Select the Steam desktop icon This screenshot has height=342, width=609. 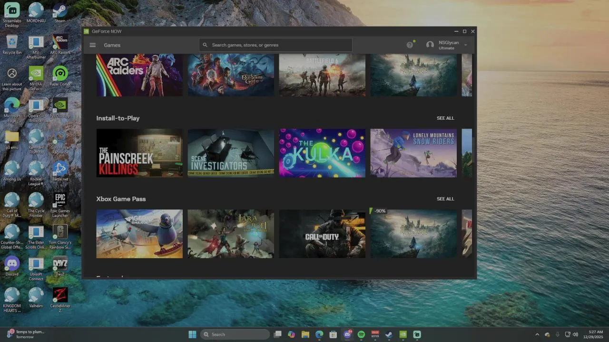pyautogui.click(x=60, y=13)
